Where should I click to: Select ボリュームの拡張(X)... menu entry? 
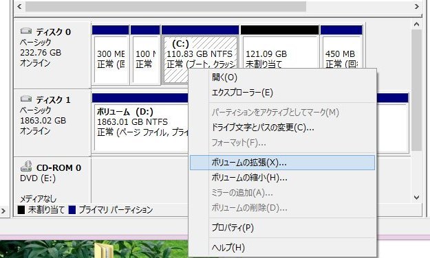pyautogui.click(x=282, y=163)
